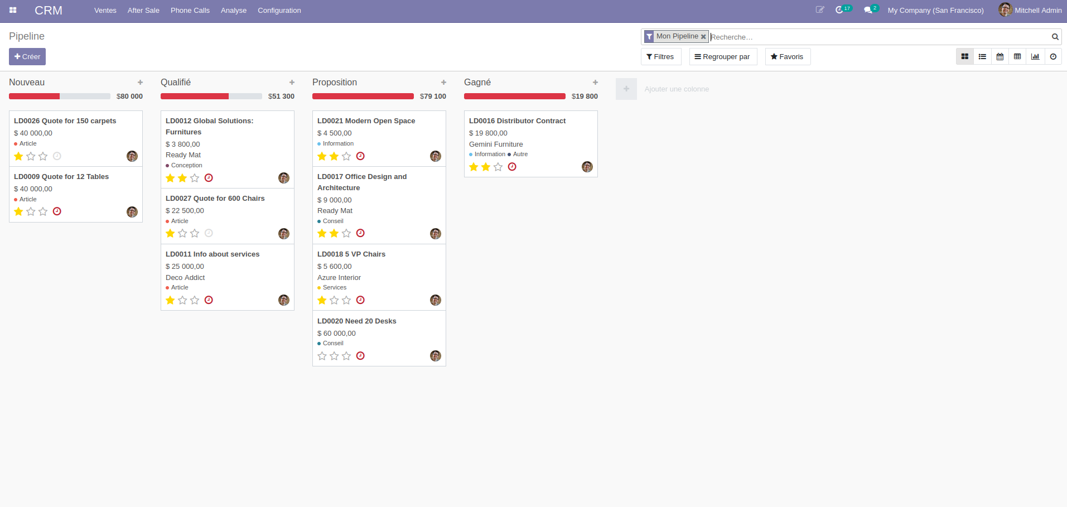Viewport: 1067px width, 507px height.
Task: Open activity clock on LD0016 Distributor Contract
Action: click(512, 167)
